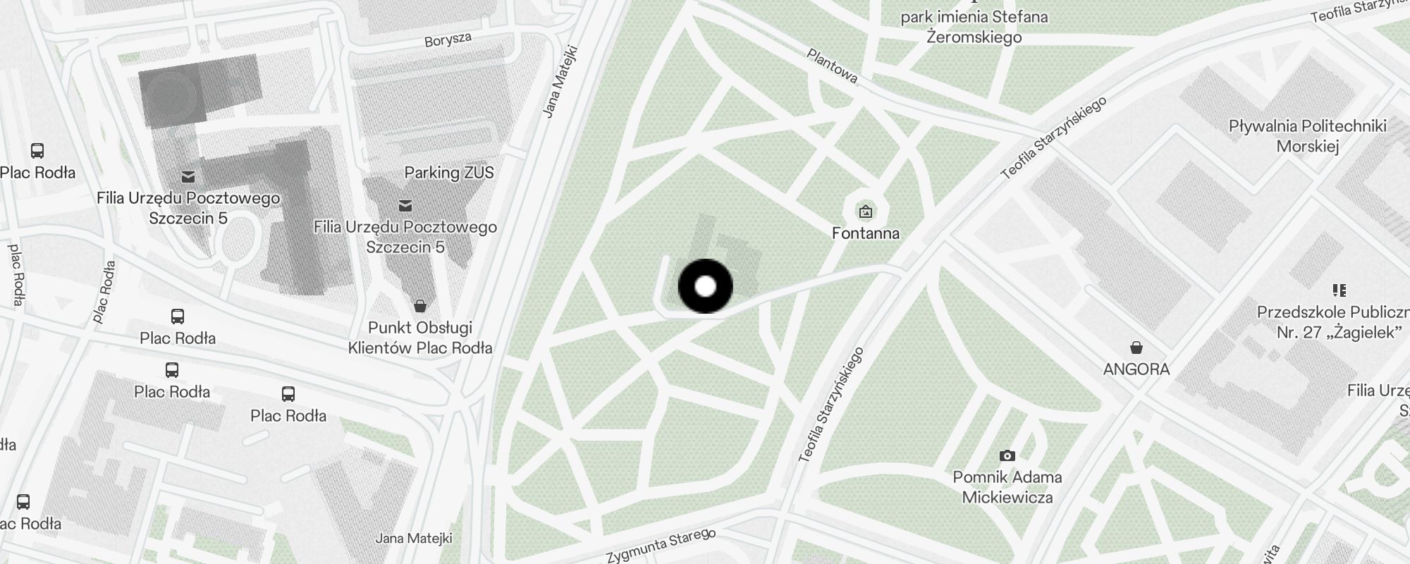This screenshot has width=1410, height=564.
Task: Select the Fontanna landmark icon
Action: pos(865,211)
